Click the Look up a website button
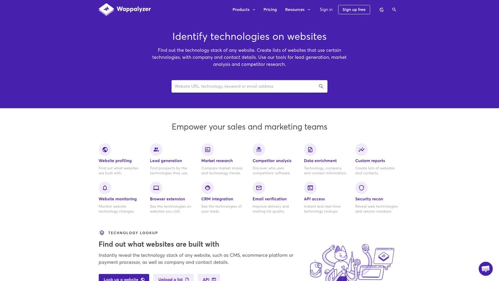Screen dimensions: 499x281 (x=124, y=278)
